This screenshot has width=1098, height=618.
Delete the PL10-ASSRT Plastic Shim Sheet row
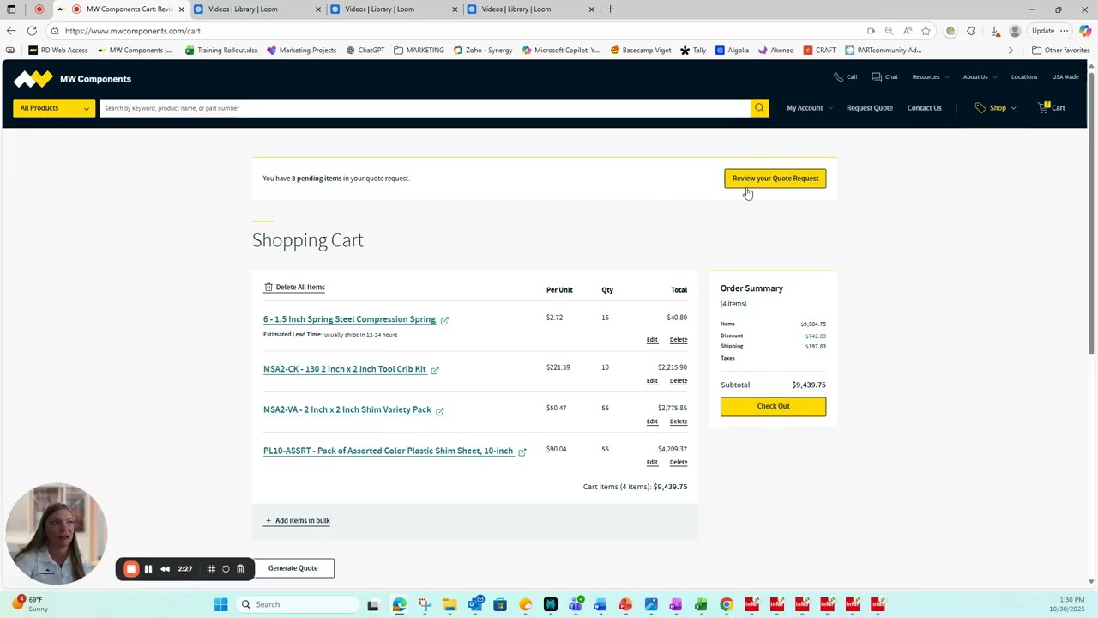(x=679, y=463)
